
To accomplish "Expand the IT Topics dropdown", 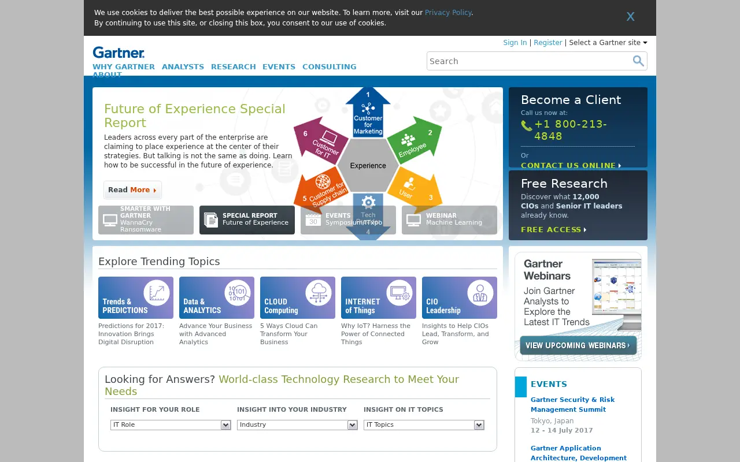I will click(424, 425).
